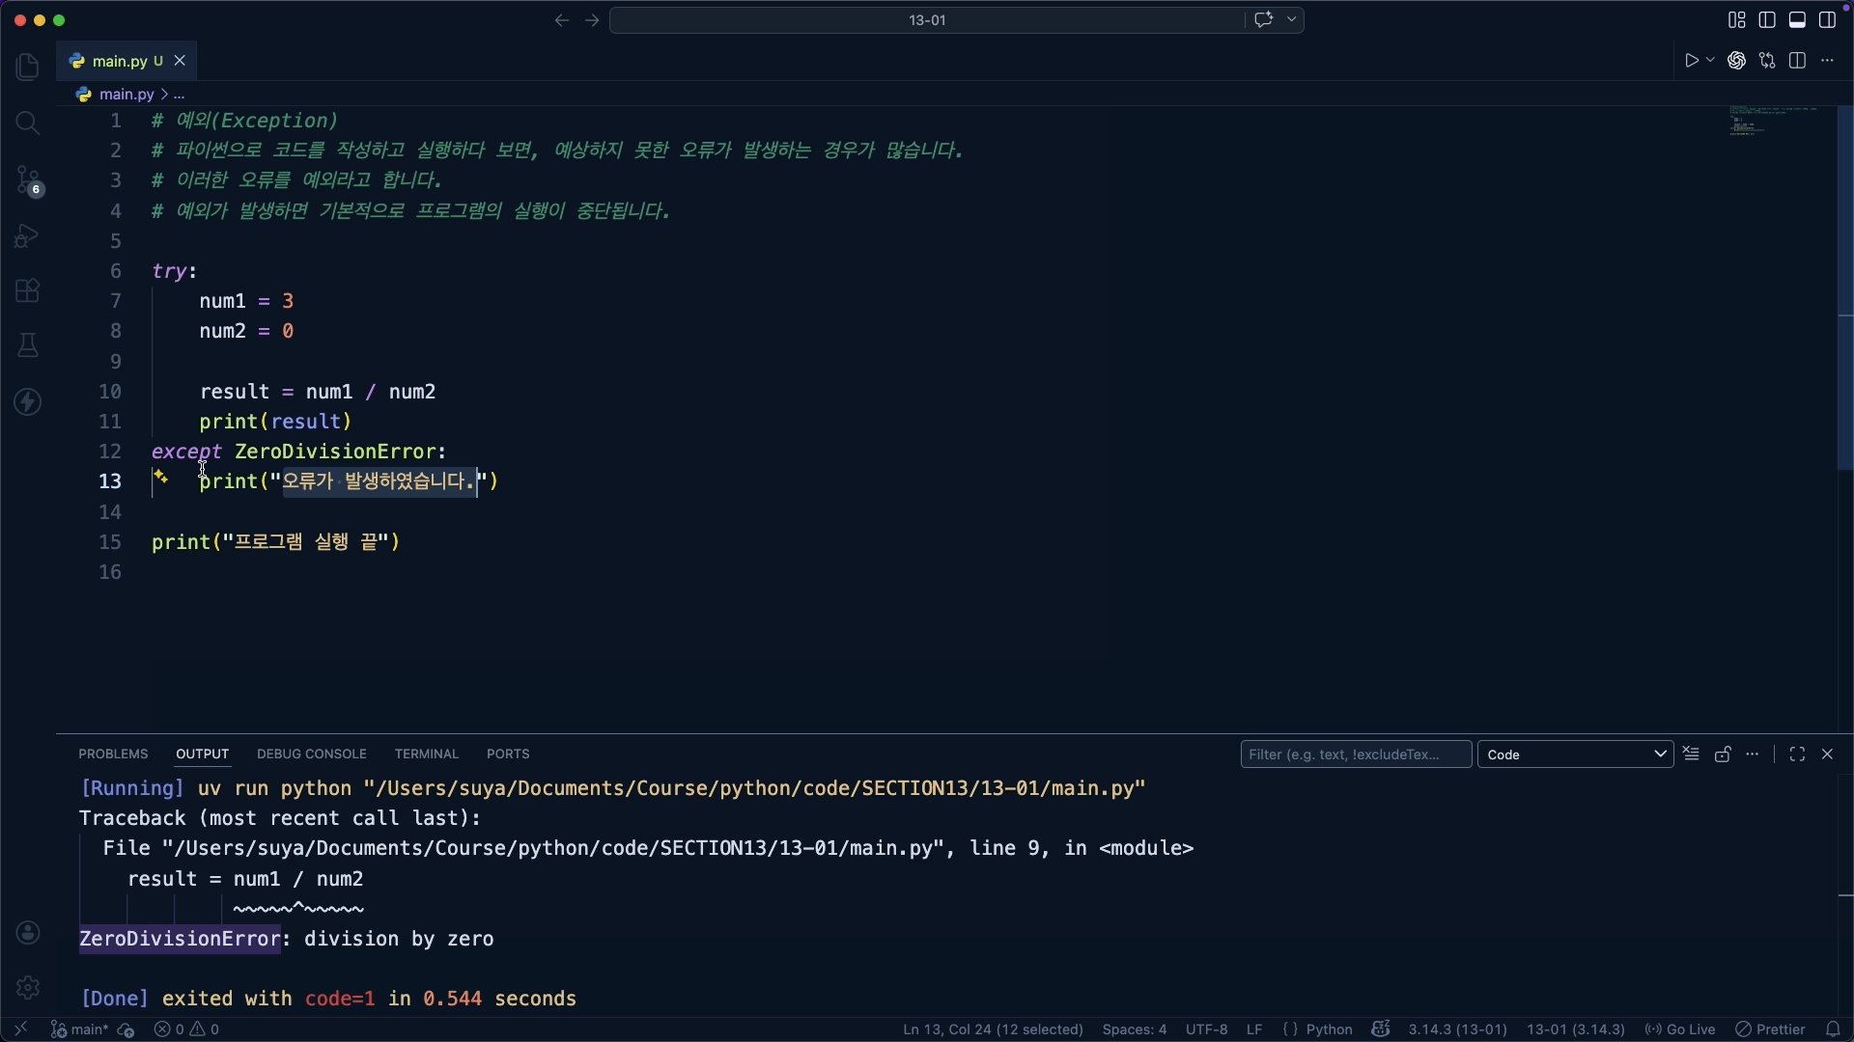The height and width of the screenshot is (1042, 1854).
Task: Click the Split Editor Right icon
Action: click(x=1797, y=61)
